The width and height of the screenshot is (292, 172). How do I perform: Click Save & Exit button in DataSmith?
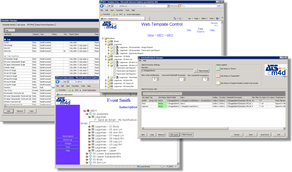265,135
